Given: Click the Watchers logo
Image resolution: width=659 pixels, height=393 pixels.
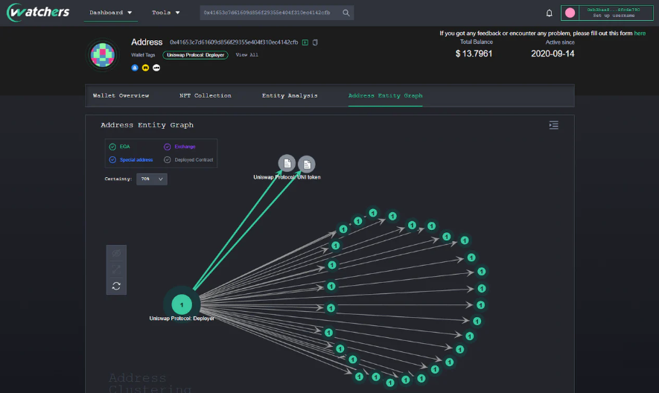Looking at the screenshot, I should point(38,12).
